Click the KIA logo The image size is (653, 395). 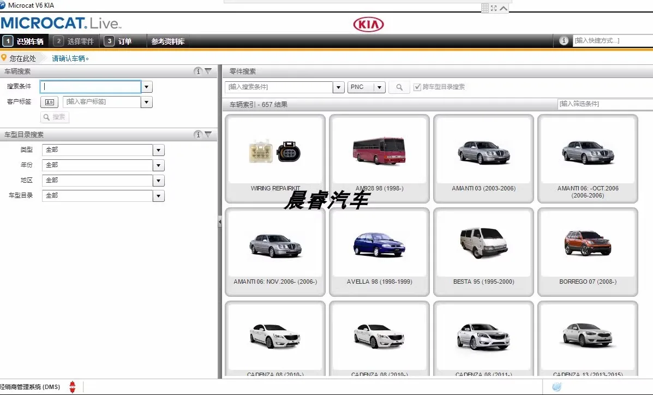(368, 25)
